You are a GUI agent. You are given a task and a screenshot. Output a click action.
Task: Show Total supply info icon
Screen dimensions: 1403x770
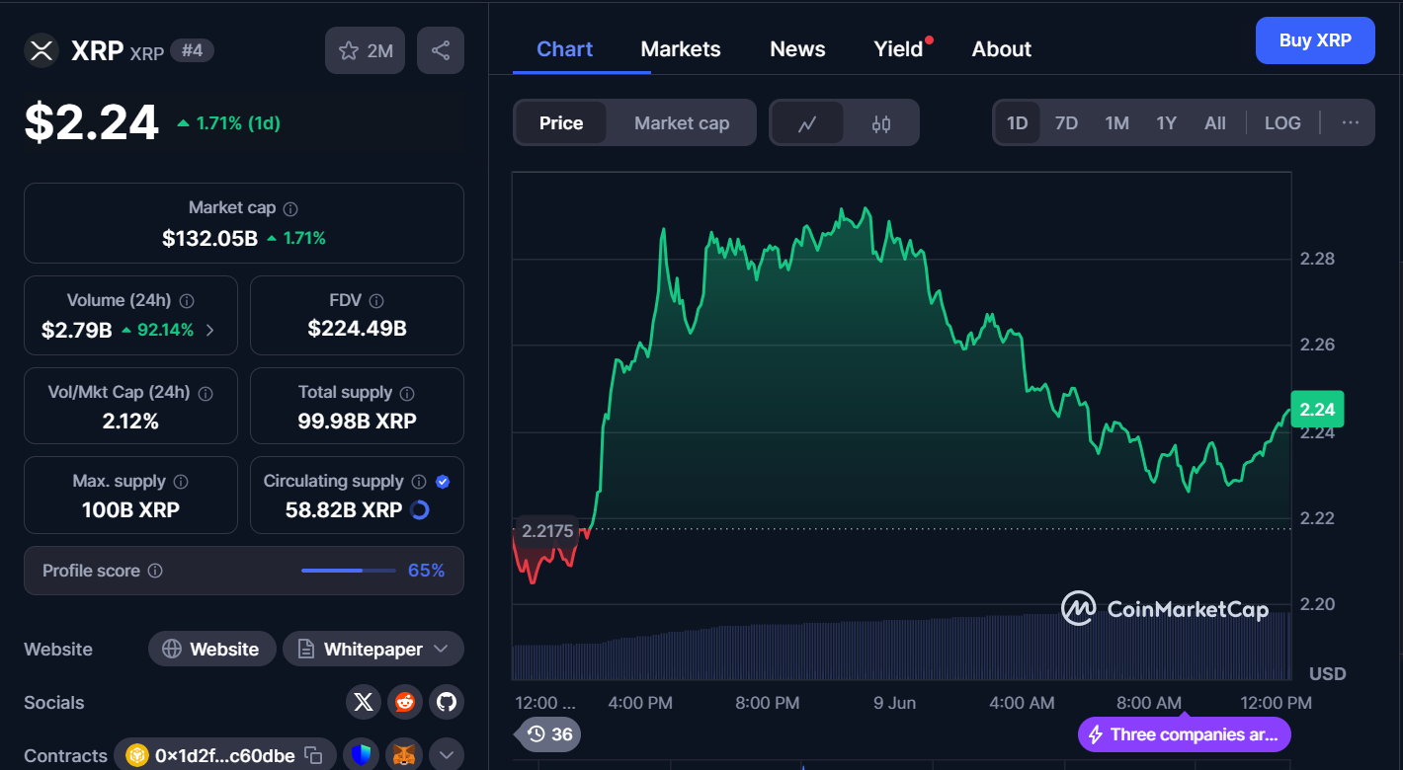pos(407,393)
